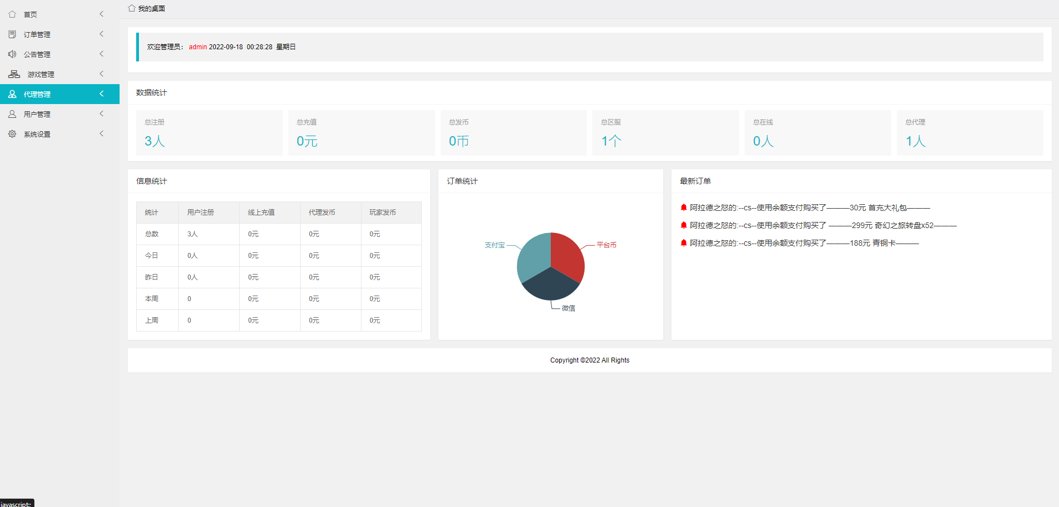Click the agent management person icon
The width and height of the screenshot is (1059, 507).
click(x=12, y=94)
